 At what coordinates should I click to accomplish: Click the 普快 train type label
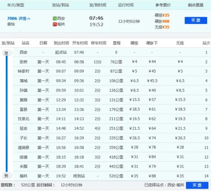pos(11,24)
